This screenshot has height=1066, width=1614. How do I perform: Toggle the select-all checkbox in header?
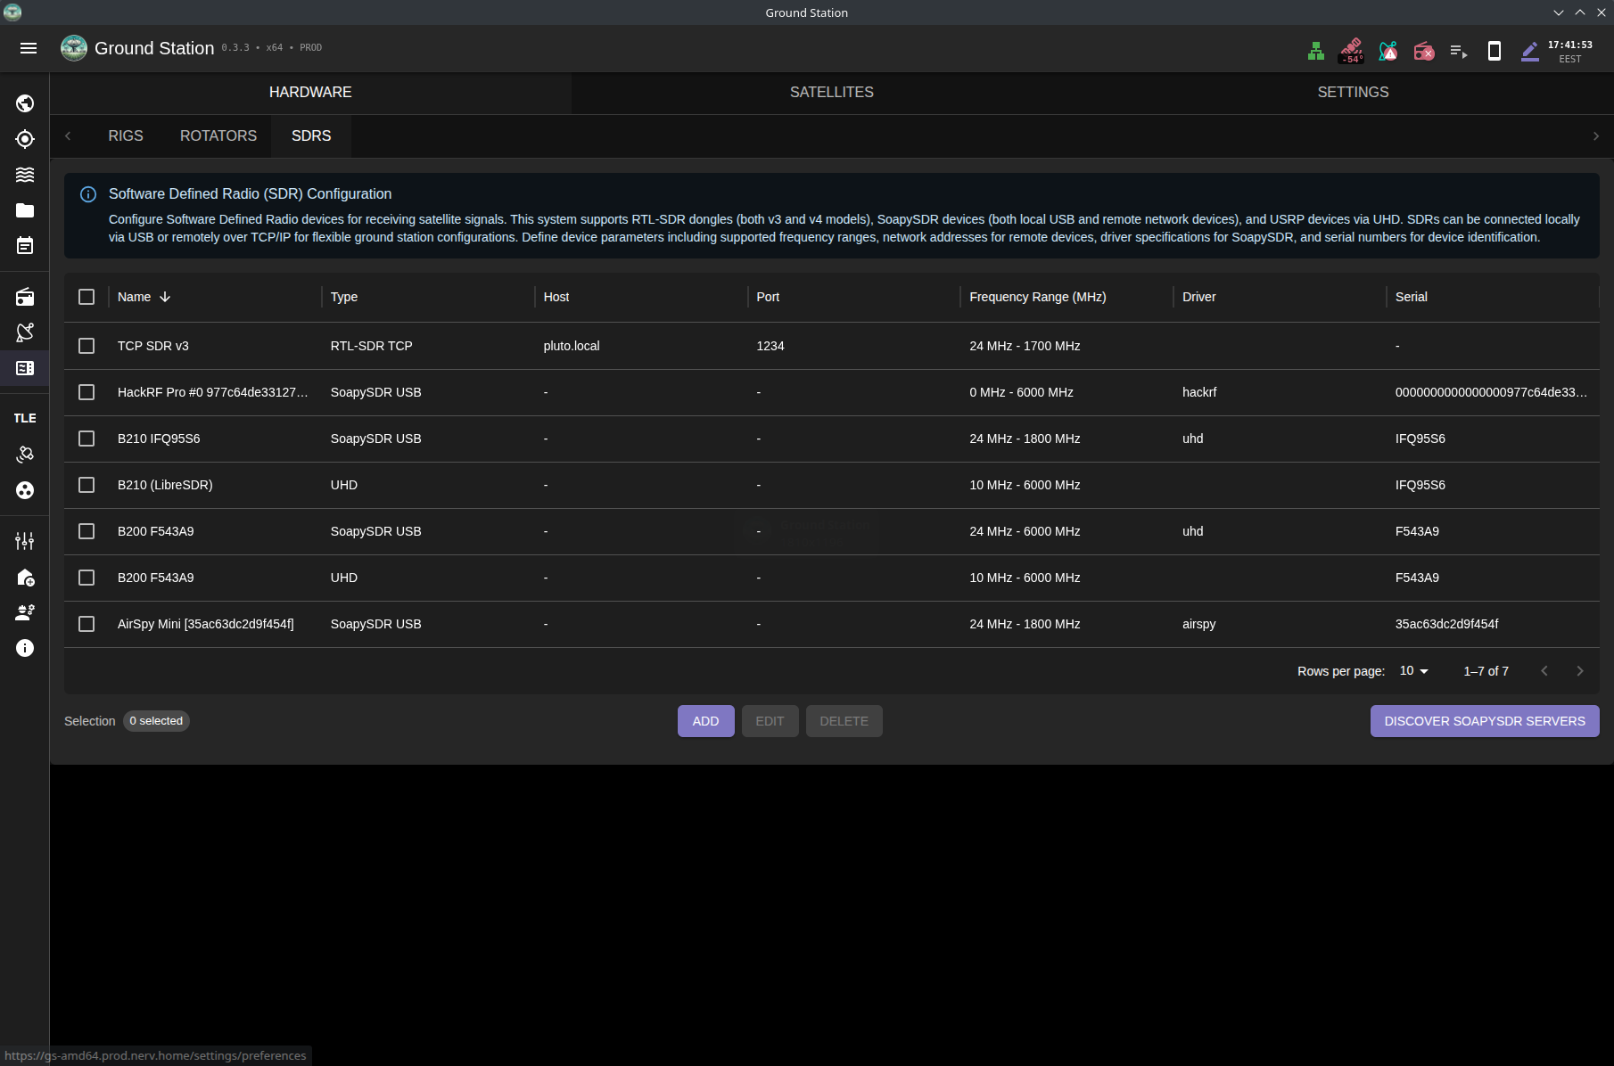[x=86, y=297]
